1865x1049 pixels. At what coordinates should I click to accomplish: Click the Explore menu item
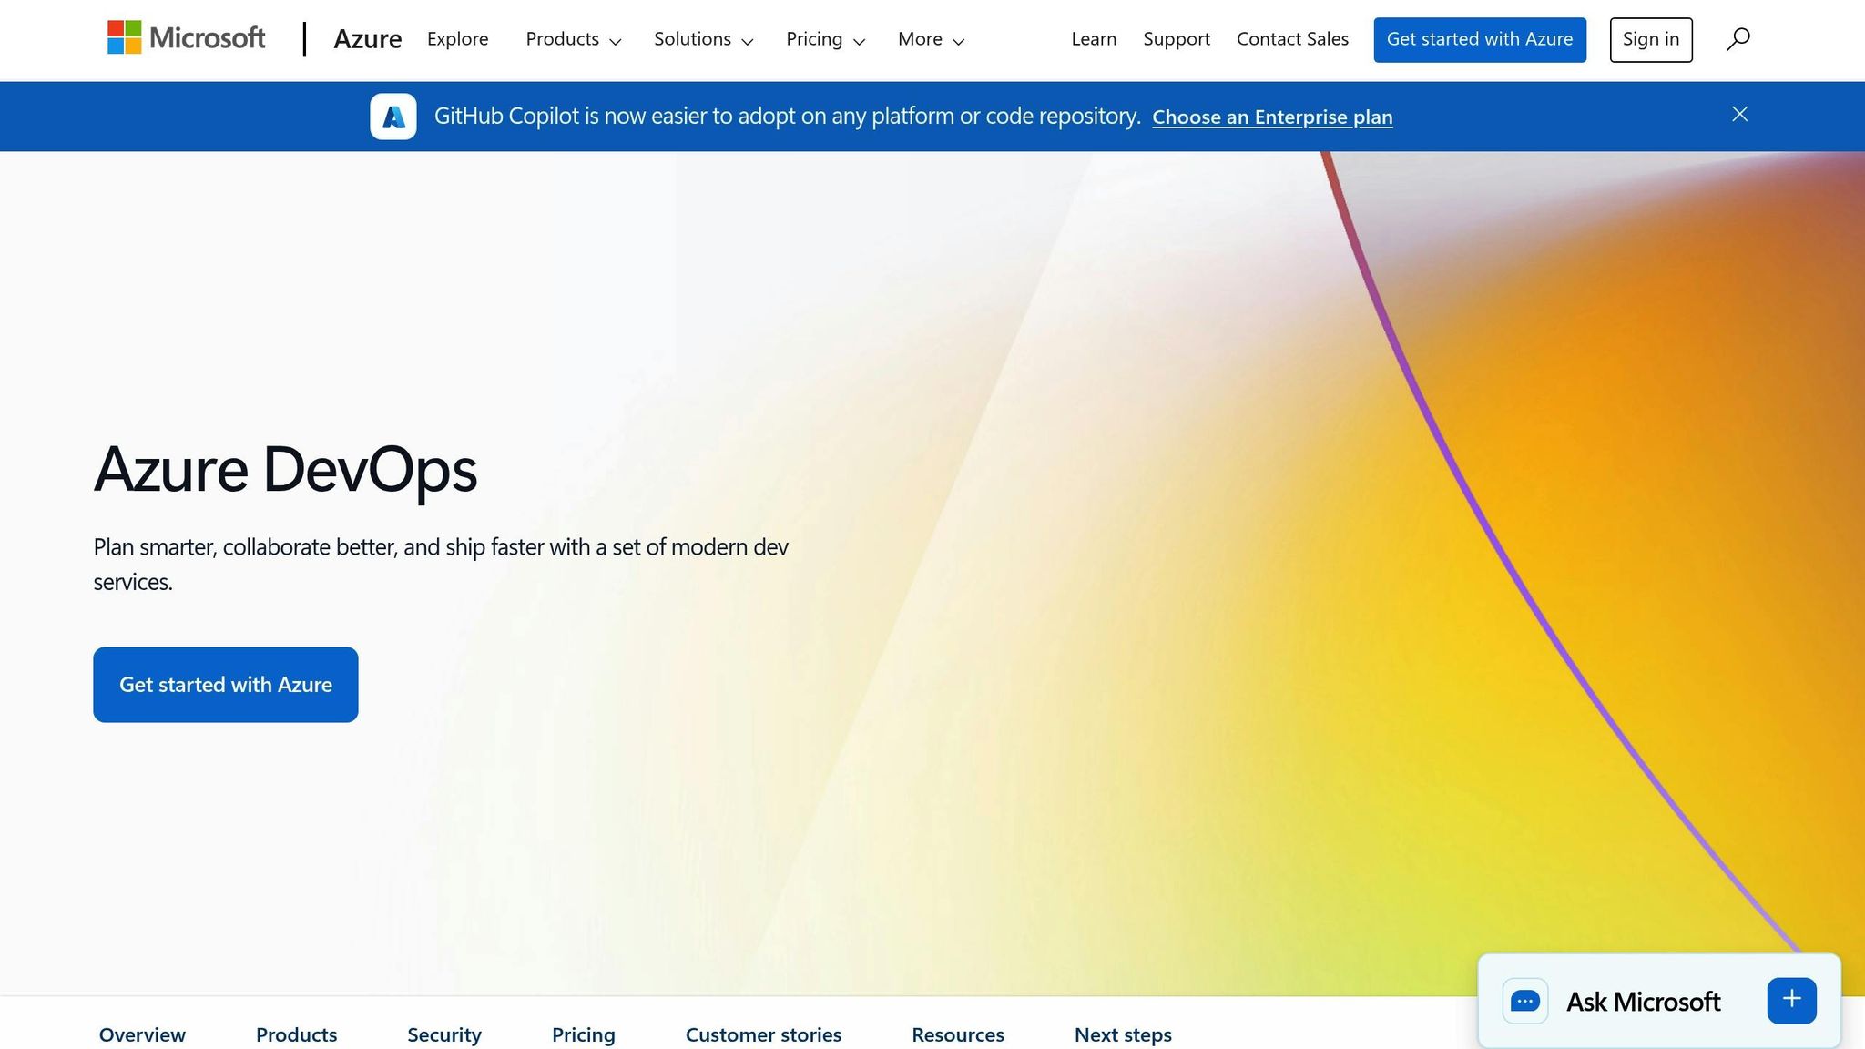(457, 39)
